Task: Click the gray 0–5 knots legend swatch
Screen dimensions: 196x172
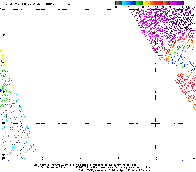Action: pos(119,3)
